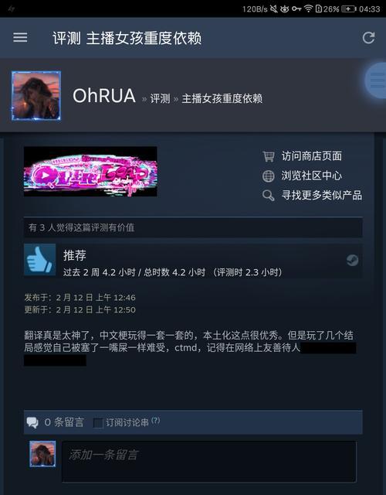Open the hamburger navigation menu

tap(20, 38)
